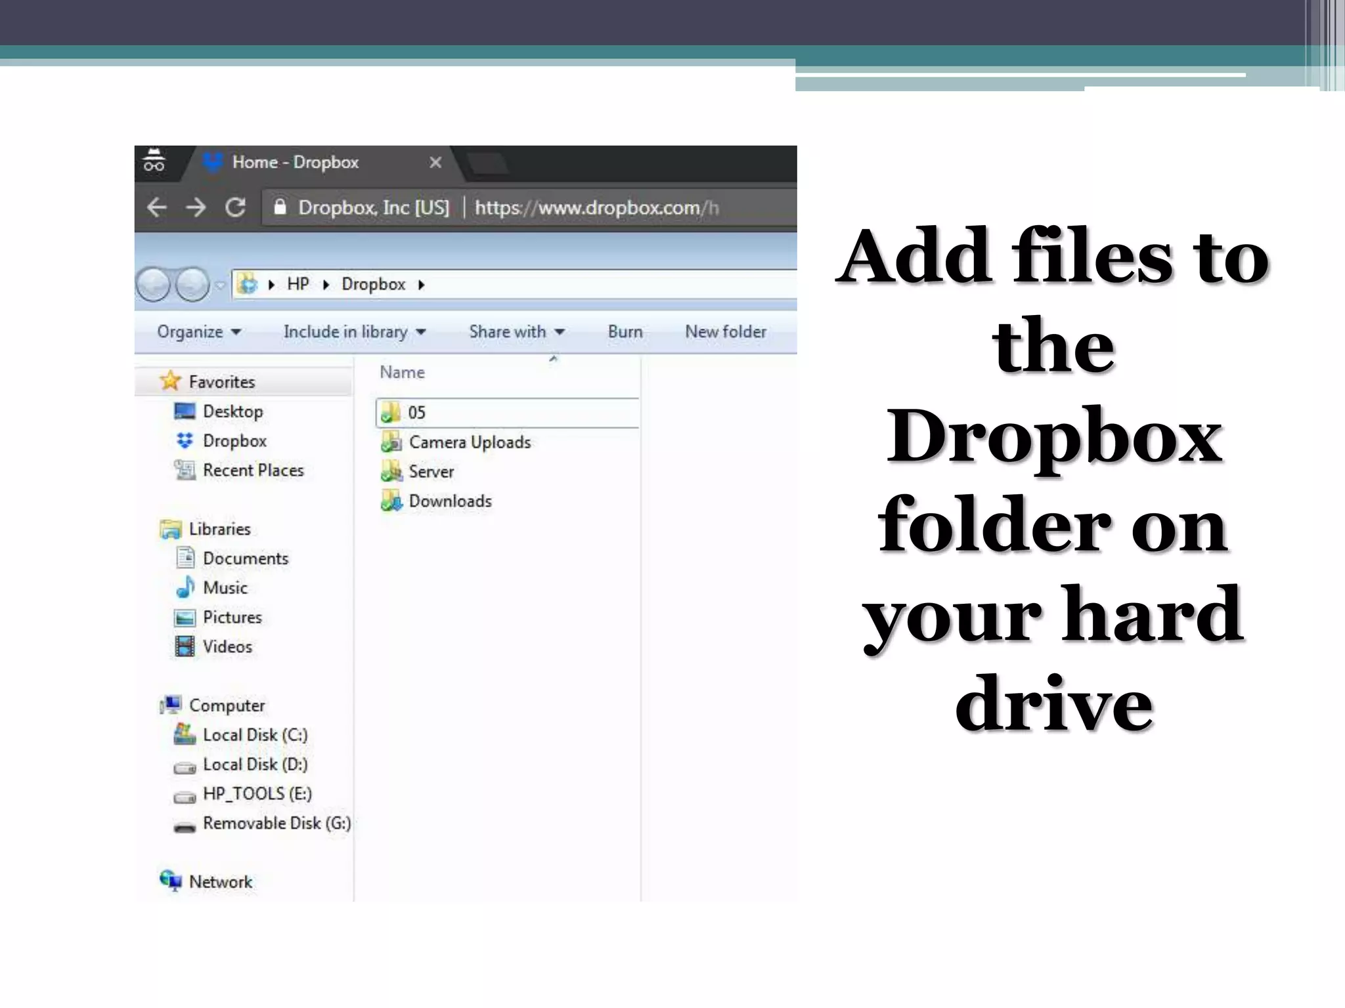Select Favorites in navigation pane

222,382
